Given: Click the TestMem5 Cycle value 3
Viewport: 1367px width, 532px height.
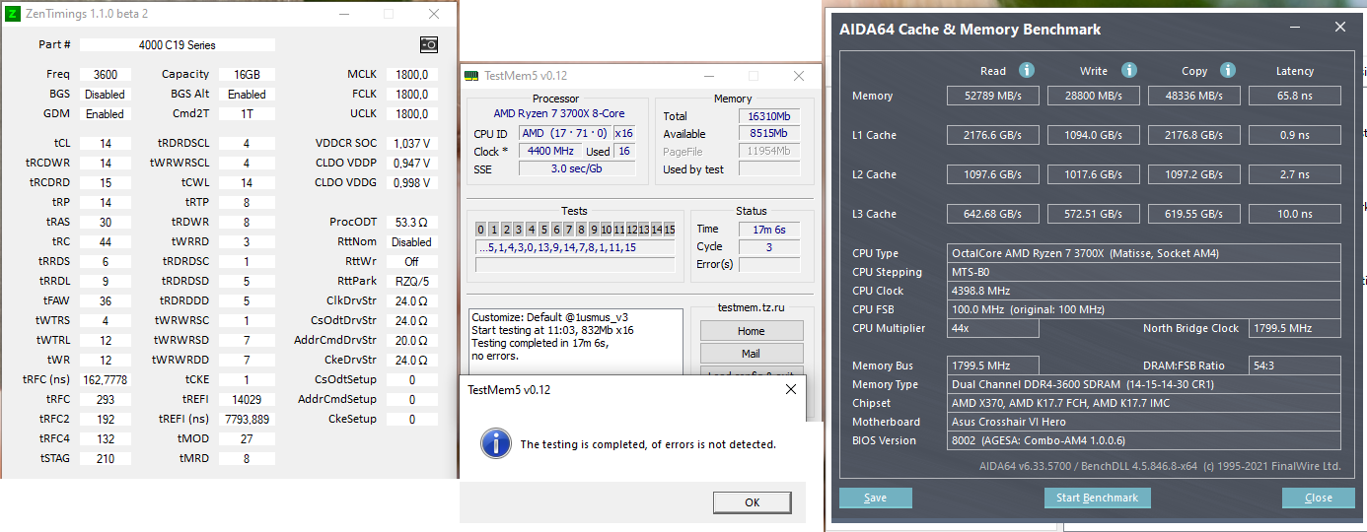Looking at the screenshot, I should pyautogui.click(x=768, y=246).
